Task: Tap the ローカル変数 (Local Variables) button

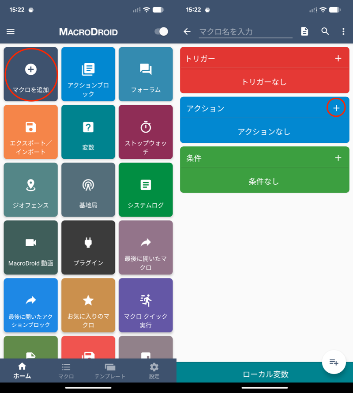Action: click(x=265, y=374)
